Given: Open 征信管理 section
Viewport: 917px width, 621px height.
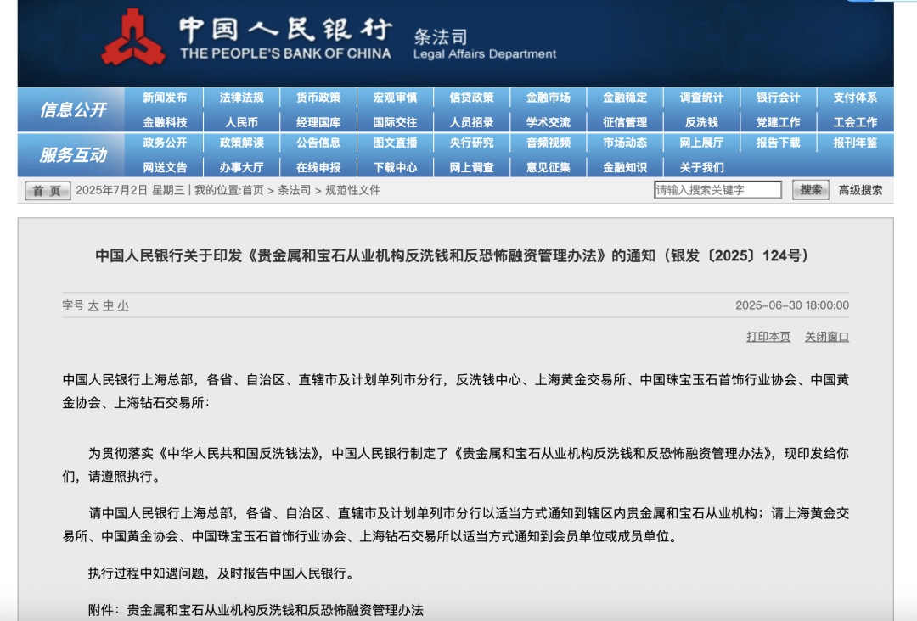Looking at the screenshot, I should pyautogui.click(x=625, y=122).
